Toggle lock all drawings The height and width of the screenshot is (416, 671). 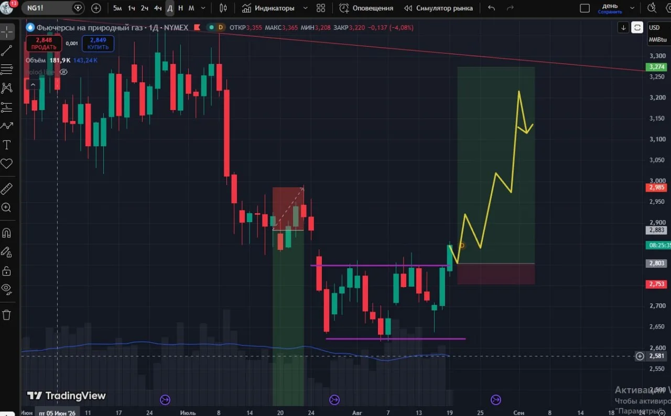coord(7,270)
